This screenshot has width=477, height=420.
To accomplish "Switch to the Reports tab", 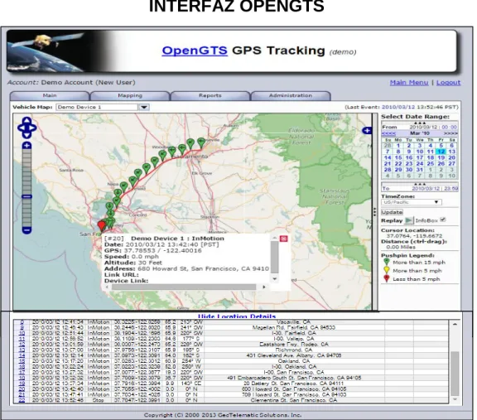I will point(210,95).
